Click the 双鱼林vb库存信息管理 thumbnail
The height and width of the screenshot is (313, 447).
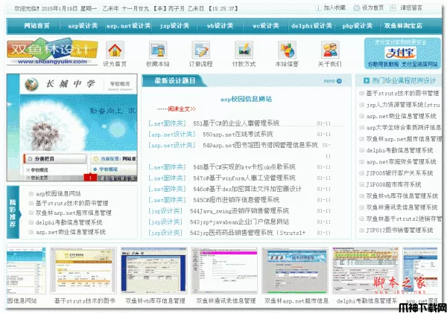click(x=154, y=271)
